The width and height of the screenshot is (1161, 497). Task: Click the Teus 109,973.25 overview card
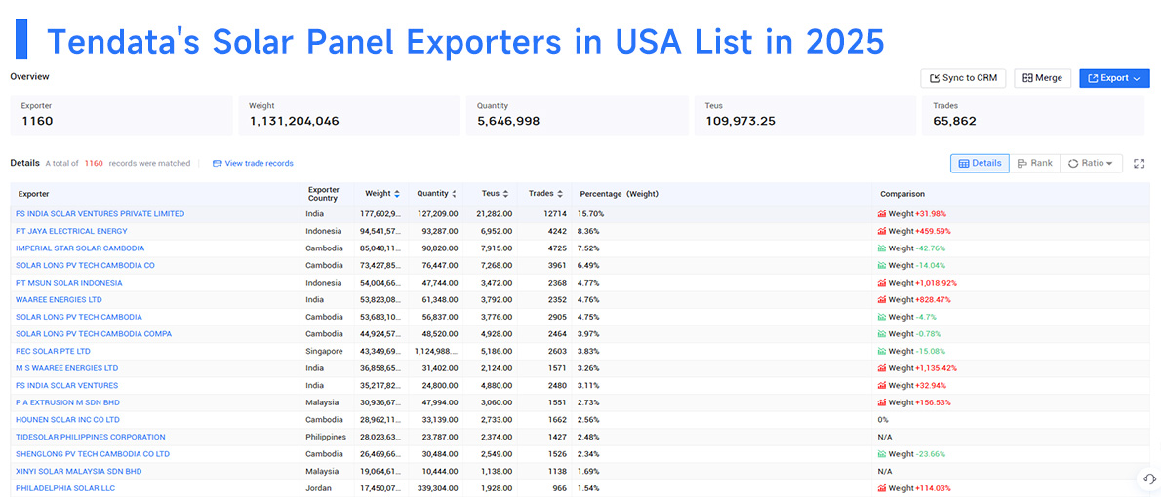pyautogui.click(x=805, y=115)
